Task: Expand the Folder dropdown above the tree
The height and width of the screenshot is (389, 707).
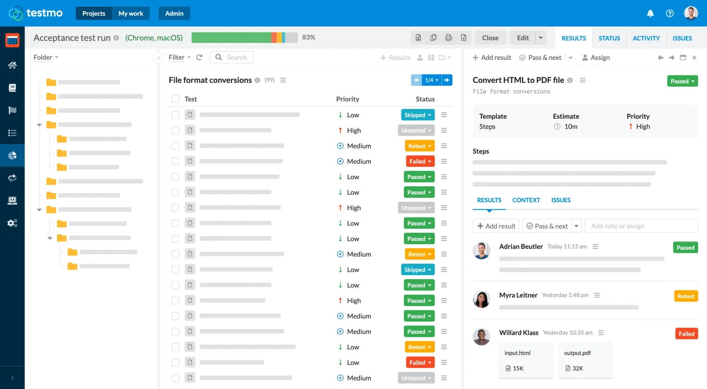Action: point(45,57)
